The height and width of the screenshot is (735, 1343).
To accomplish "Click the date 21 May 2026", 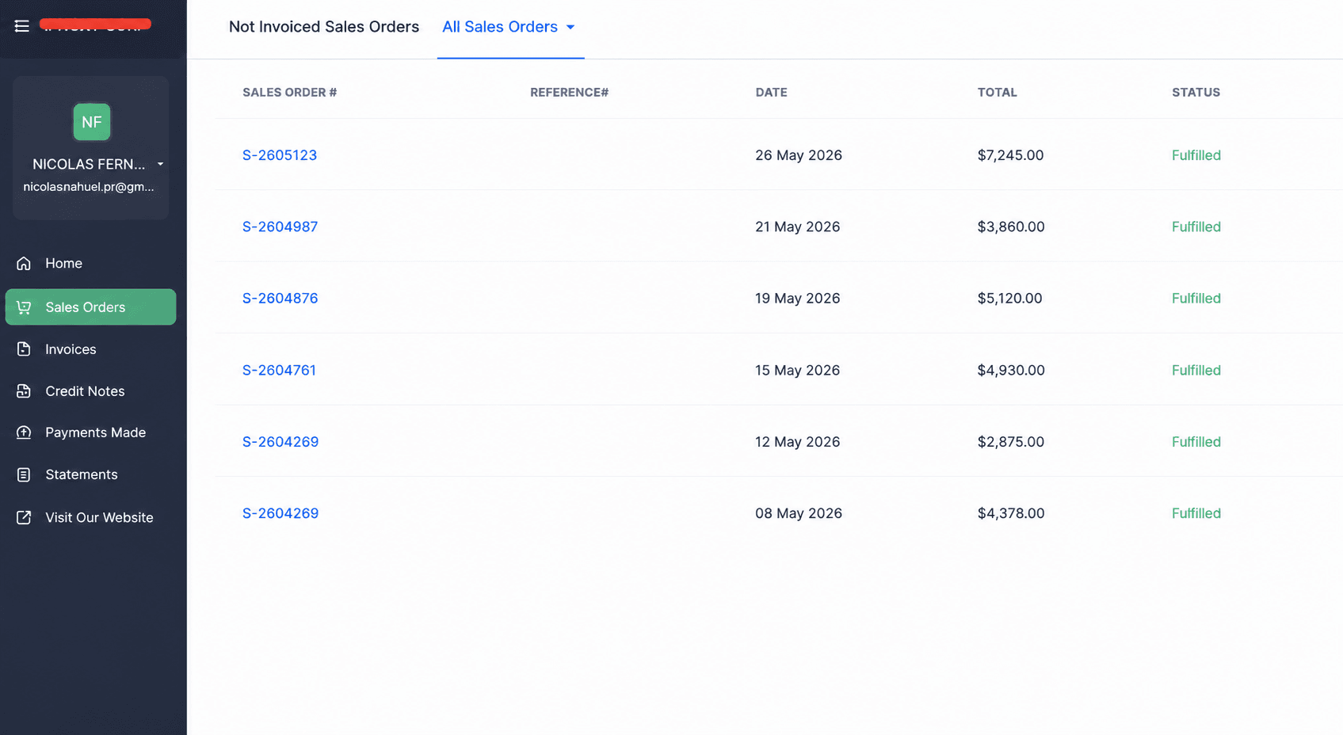I will click(x=798, y=227).
